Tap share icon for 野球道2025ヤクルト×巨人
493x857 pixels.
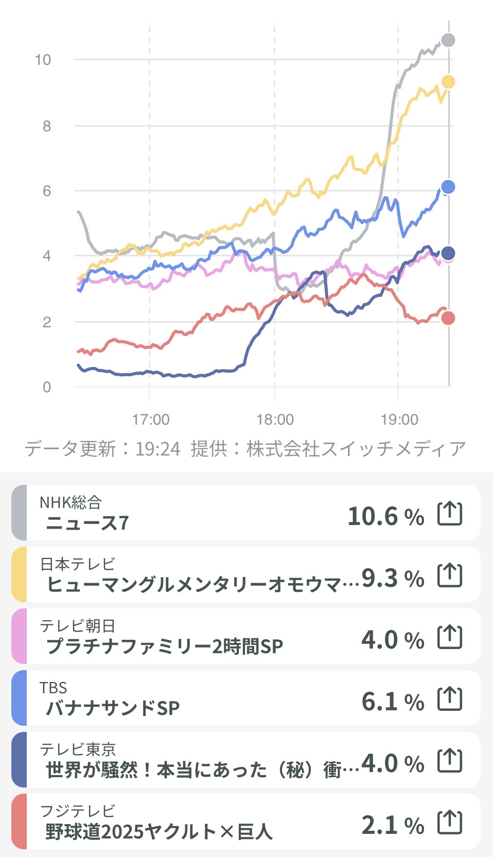pyautogui.click(x=450, y=823)
